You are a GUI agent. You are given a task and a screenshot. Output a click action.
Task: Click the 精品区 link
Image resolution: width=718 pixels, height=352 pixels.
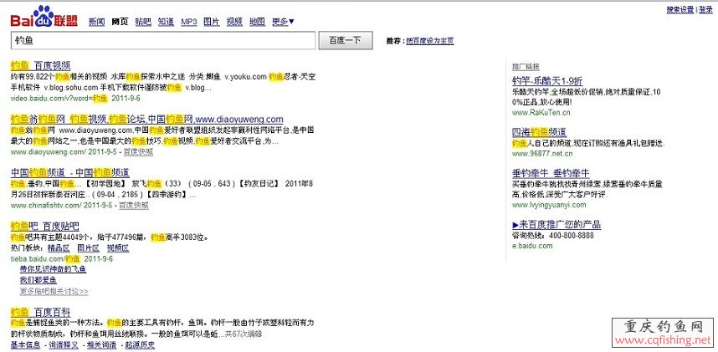coord(59,248)
